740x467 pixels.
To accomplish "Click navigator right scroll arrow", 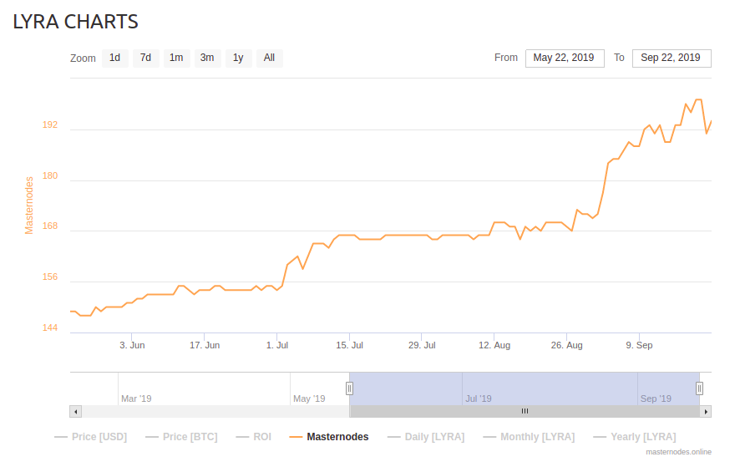I will 706,411.
